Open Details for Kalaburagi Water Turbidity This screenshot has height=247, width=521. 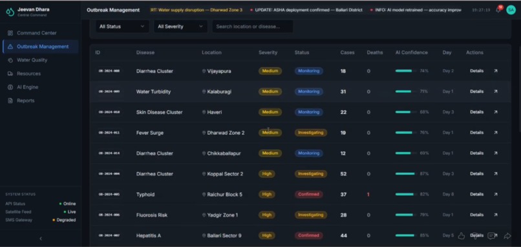coord(476,92)
